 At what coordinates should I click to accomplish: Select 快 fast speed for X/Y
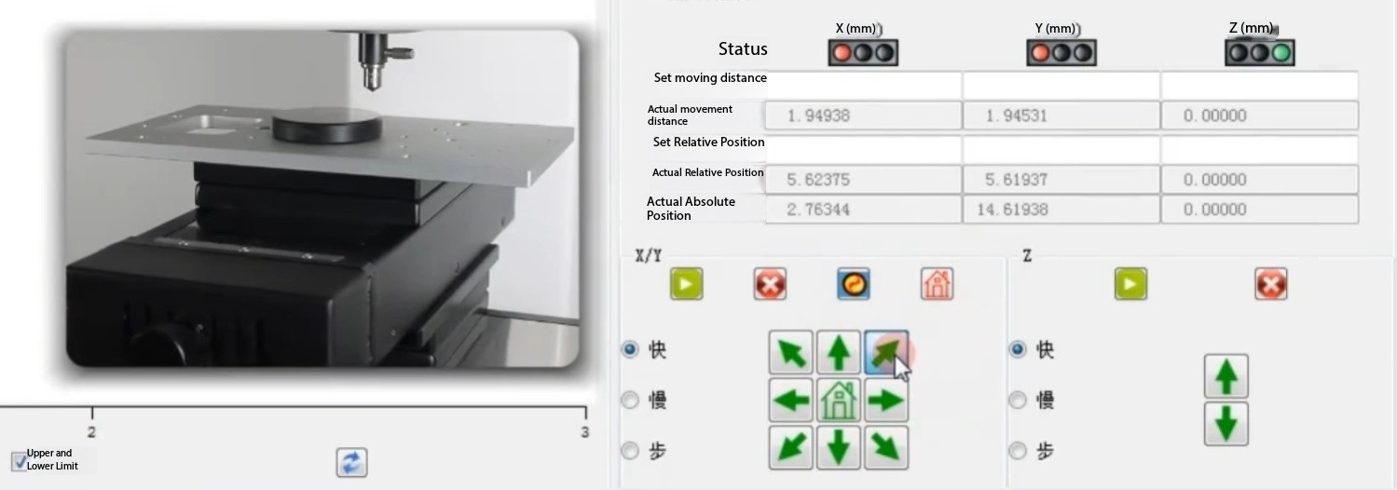pos(630,349)
